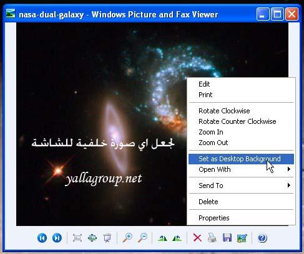Open image for editing via toolbar icon
Viewport: 304px width, 254px height.
pyautogui.click(x=242, y=238)
